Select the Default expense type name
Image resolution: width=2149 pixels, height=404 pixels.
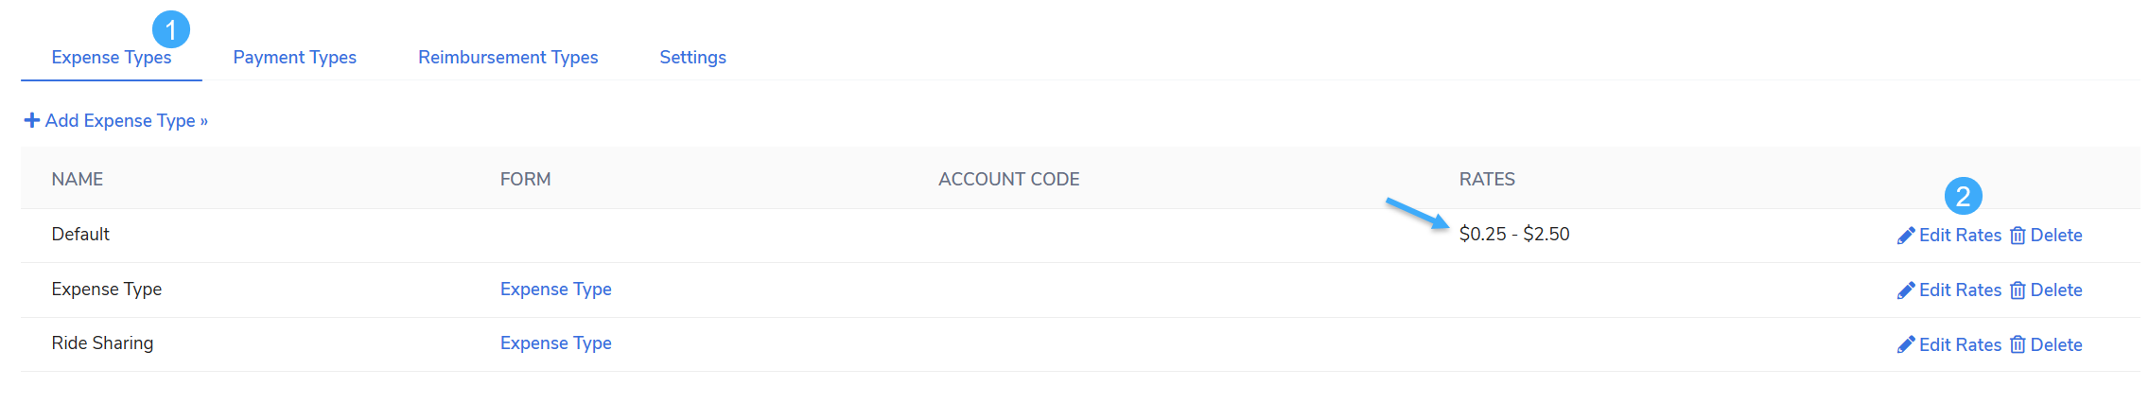[80, 234]
